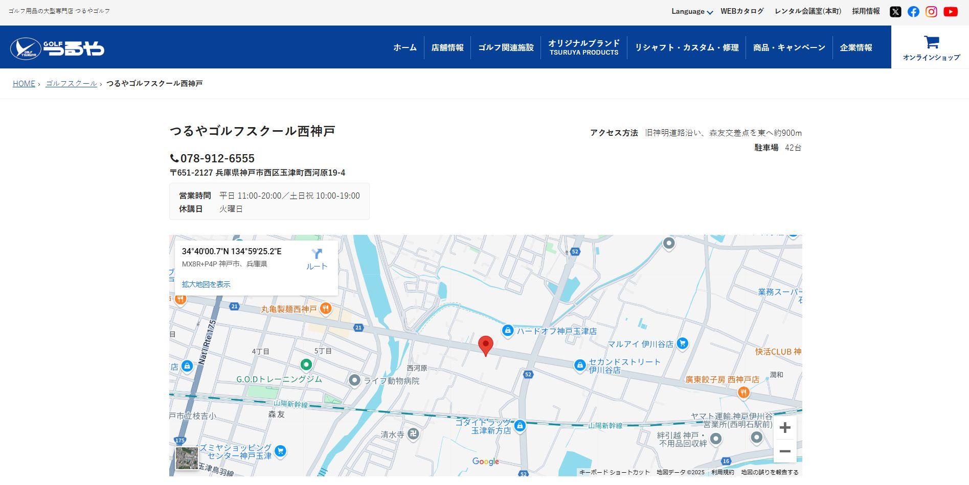Click the Google logo on map

(485, 462)
